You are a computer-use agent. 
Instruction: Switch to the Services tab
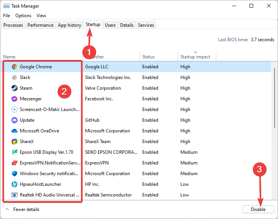click(146, 25)
